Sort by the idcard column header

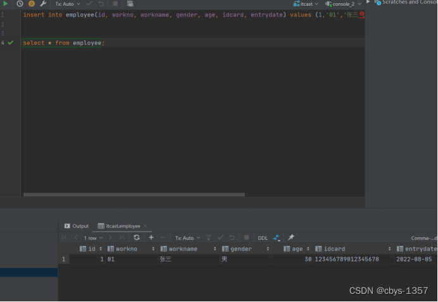pos(335,249)
